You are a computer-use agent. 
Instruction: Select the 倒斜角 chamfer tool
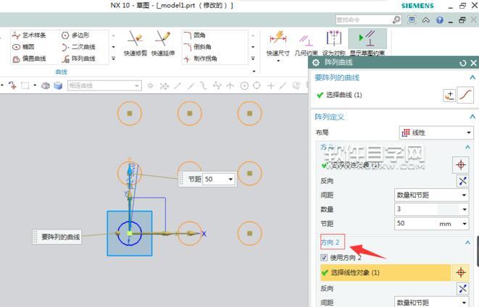pos(198,46)
